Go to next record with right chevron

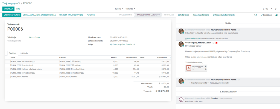point(276,9)
